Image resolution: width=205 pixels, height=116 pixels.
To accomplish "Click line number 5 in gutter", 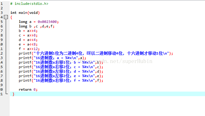I will tap(2, 22).
